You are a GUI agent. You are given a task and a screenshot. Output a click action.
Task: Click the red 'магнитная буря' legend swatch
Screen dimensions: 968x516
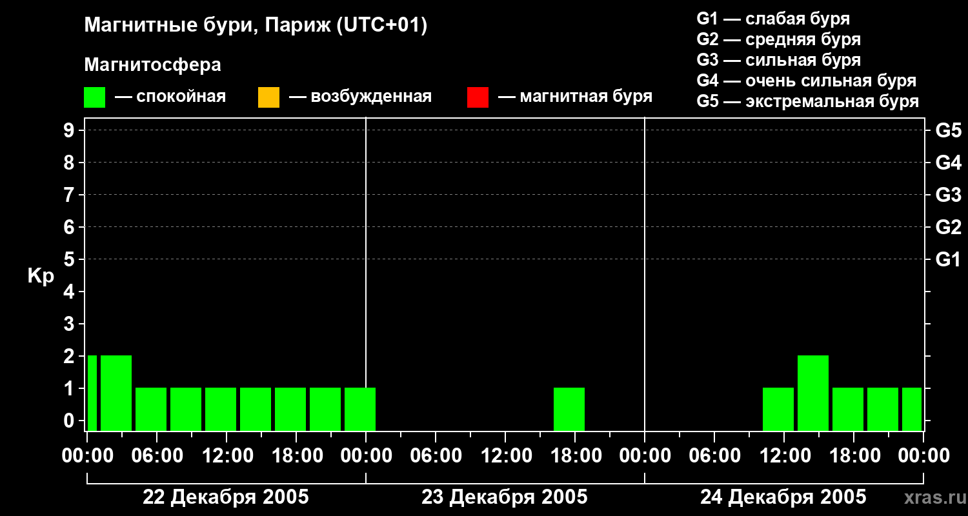click(x=478, y=97)
